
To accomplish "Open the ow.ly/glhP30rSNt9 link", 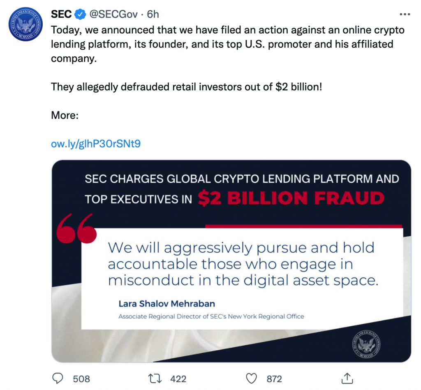I will coord(95,143).
